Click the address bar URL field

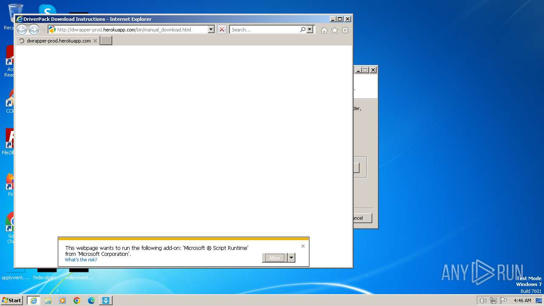(132, 29)
